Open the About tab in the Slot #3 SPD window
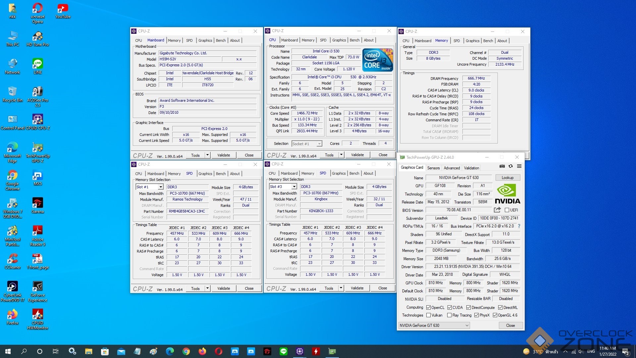 click(368, 173)
